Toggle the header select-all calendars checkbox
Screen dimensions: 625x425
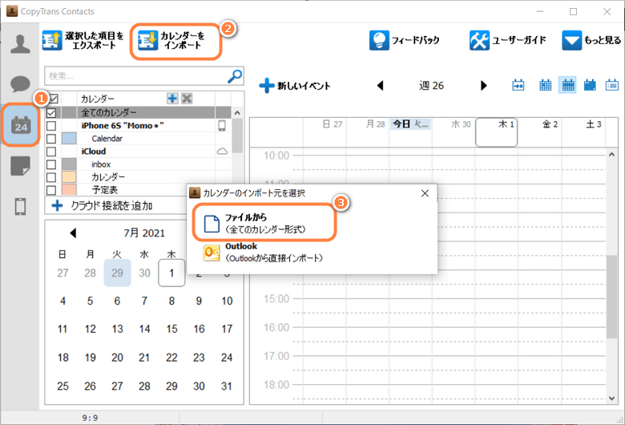(54, 98)
